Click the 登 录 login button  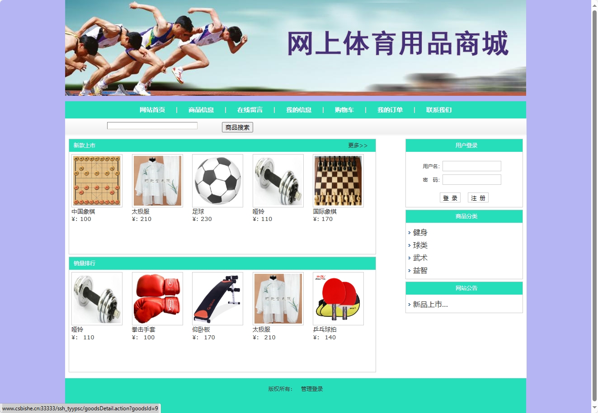450,197
